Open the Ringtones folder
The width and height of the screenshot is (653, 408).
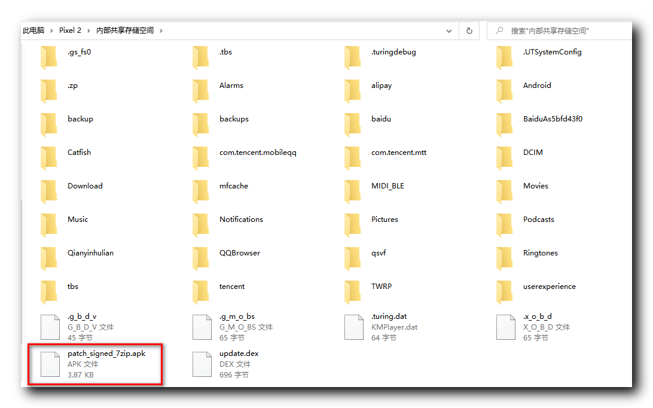click(x=540, y=252)
